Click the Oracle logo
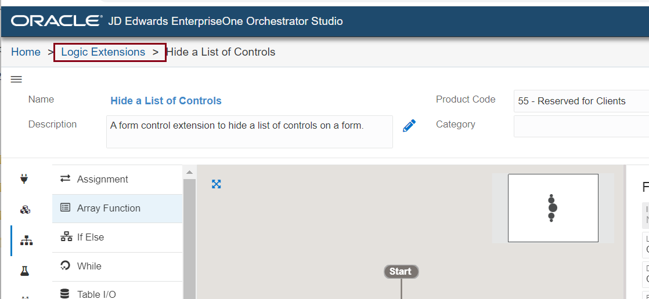 pos(56,21)
